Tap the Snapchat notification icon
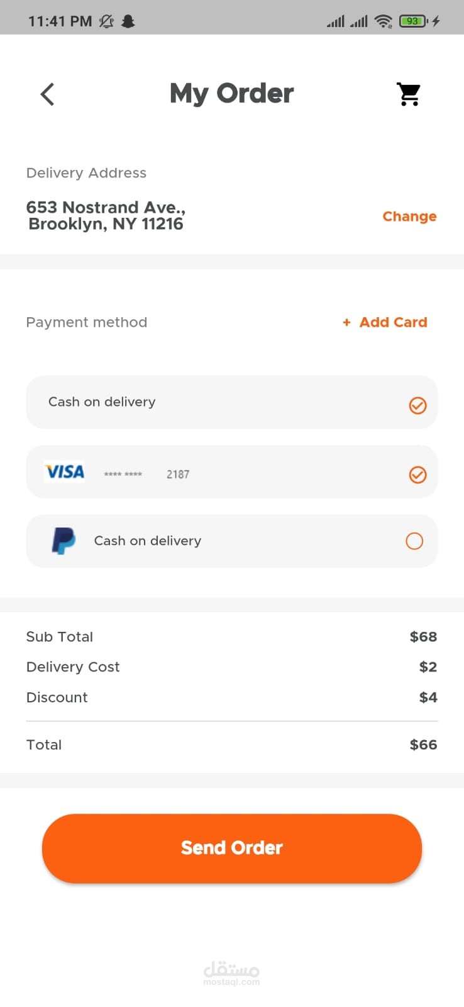 pyautogui.click(x=128, y=21)
